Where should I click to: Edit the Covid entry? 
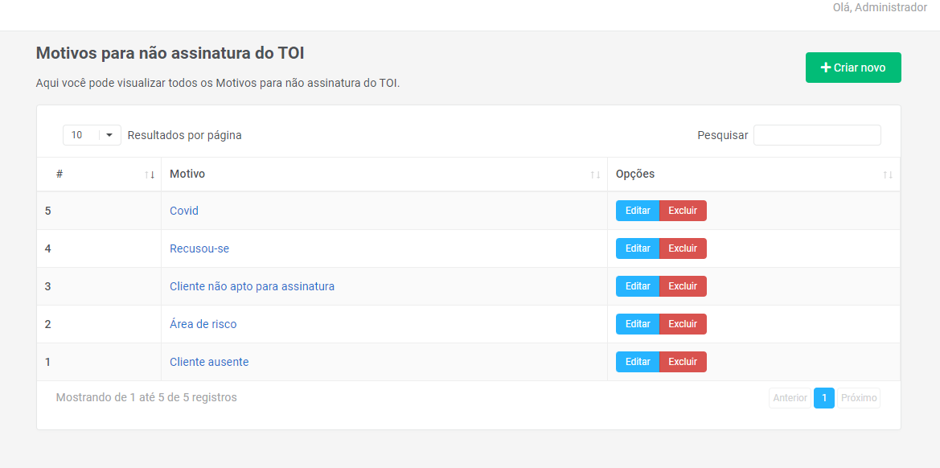[x=638, y=211]
